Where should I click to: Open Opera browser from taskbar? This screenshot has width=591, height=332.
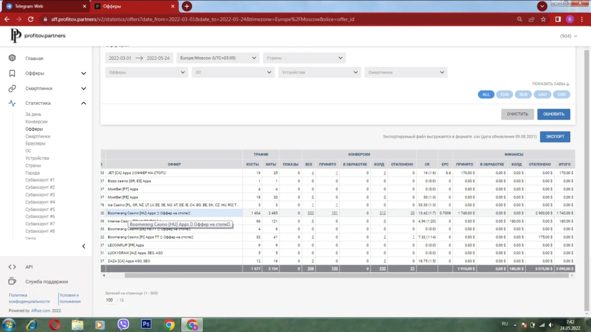pyautogui.click(x=55, y=325)
